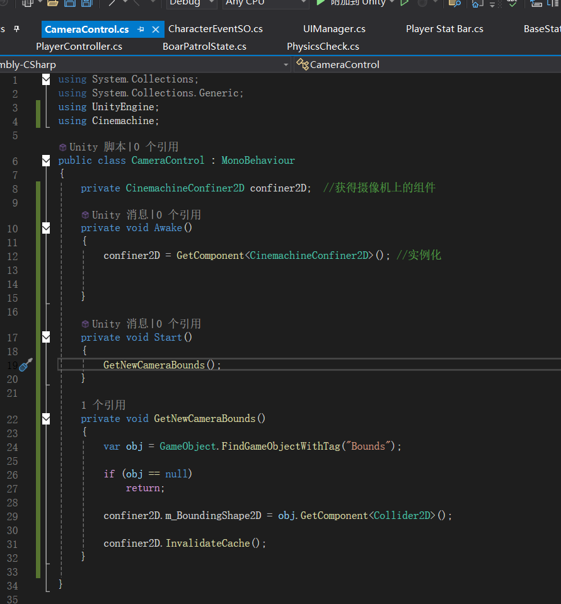This screenshot has height=604, width=561.
Task: Click line number 29 in the margin
Action: coord(13,516)
